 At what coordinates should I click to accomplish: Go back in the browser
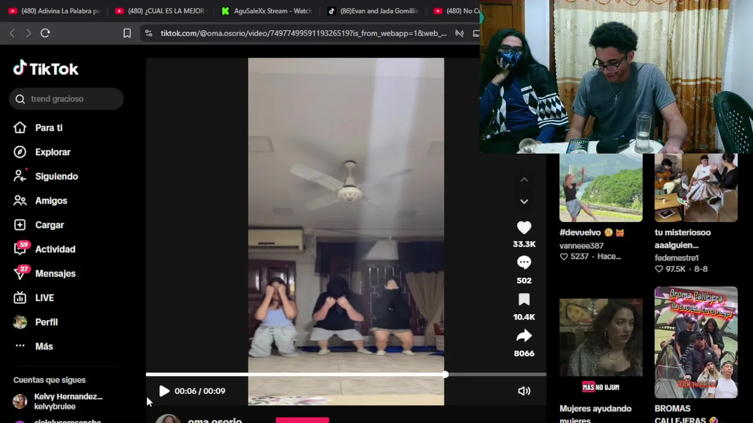pyautogui.click(x=12, y=33)
